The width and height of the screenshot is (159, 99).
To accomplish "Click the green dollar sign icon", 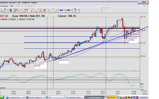I will tap(11, 10).
